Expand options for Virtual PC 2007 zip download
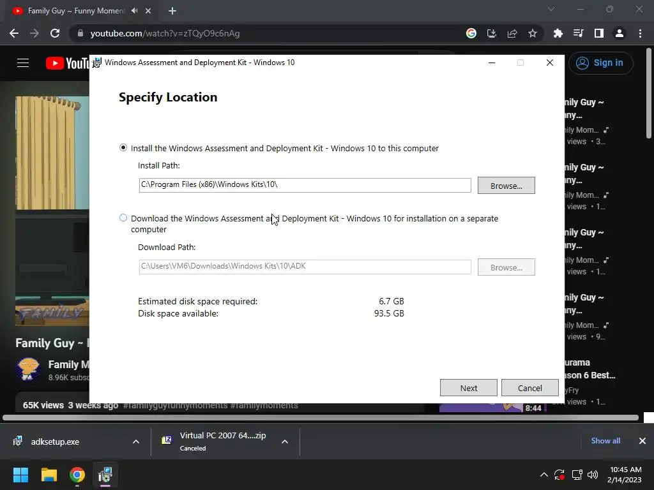The image size is (654, 490). tap(285, 442)
